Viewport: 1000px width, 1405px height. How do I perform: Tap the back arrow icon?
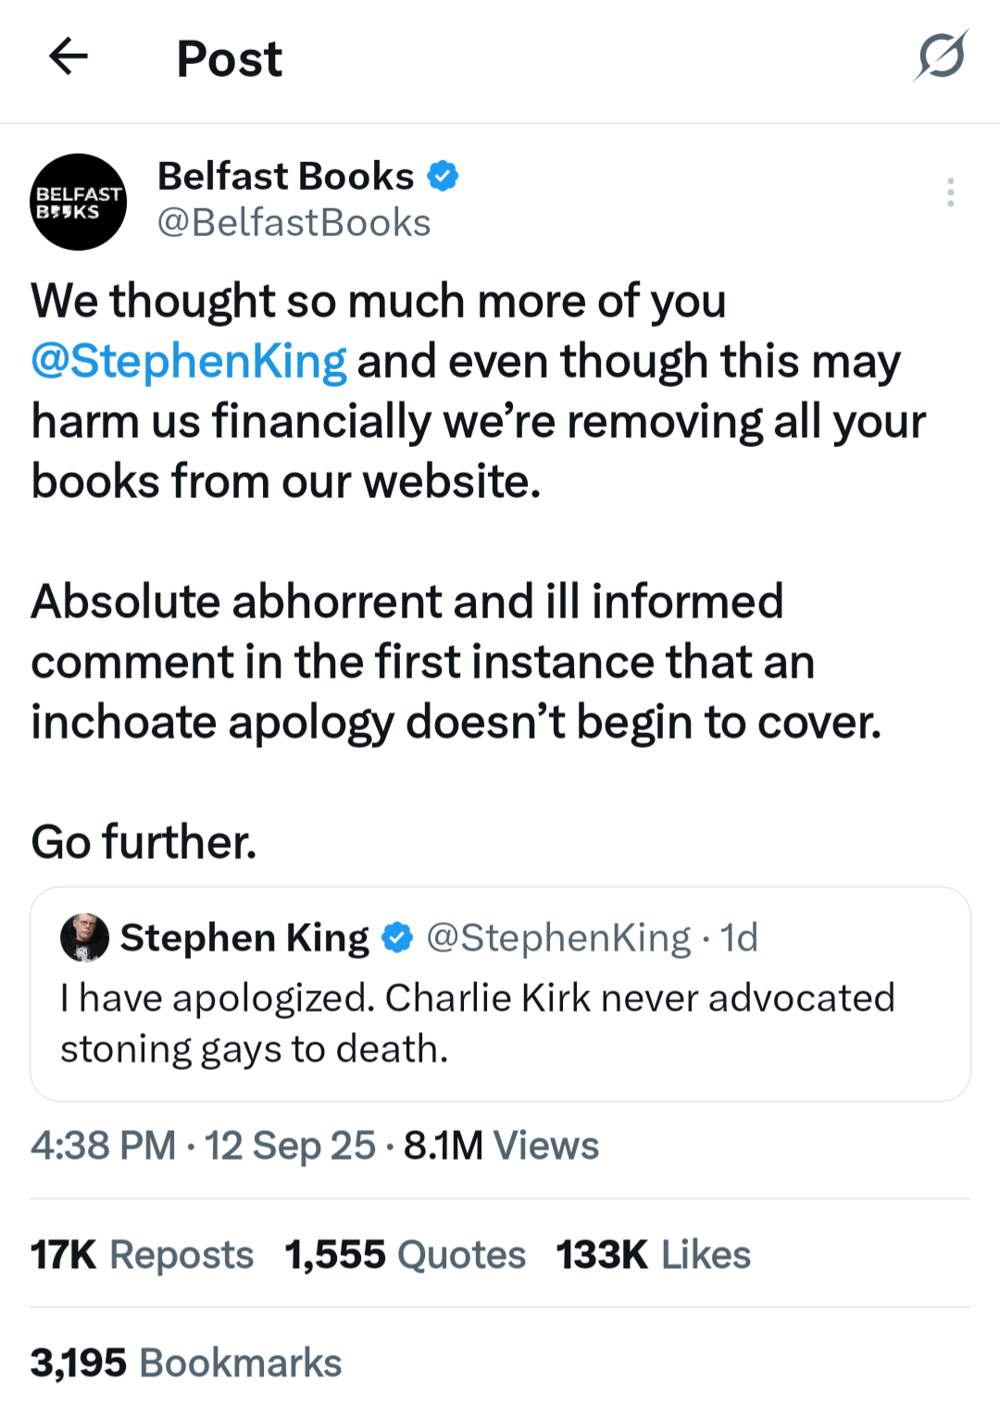[x=69, y=57]
